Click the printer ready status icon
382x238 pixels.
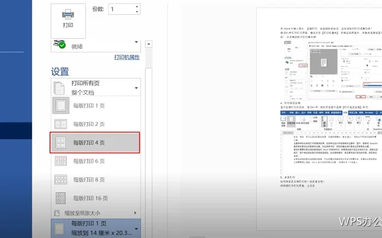coord(60,44)
